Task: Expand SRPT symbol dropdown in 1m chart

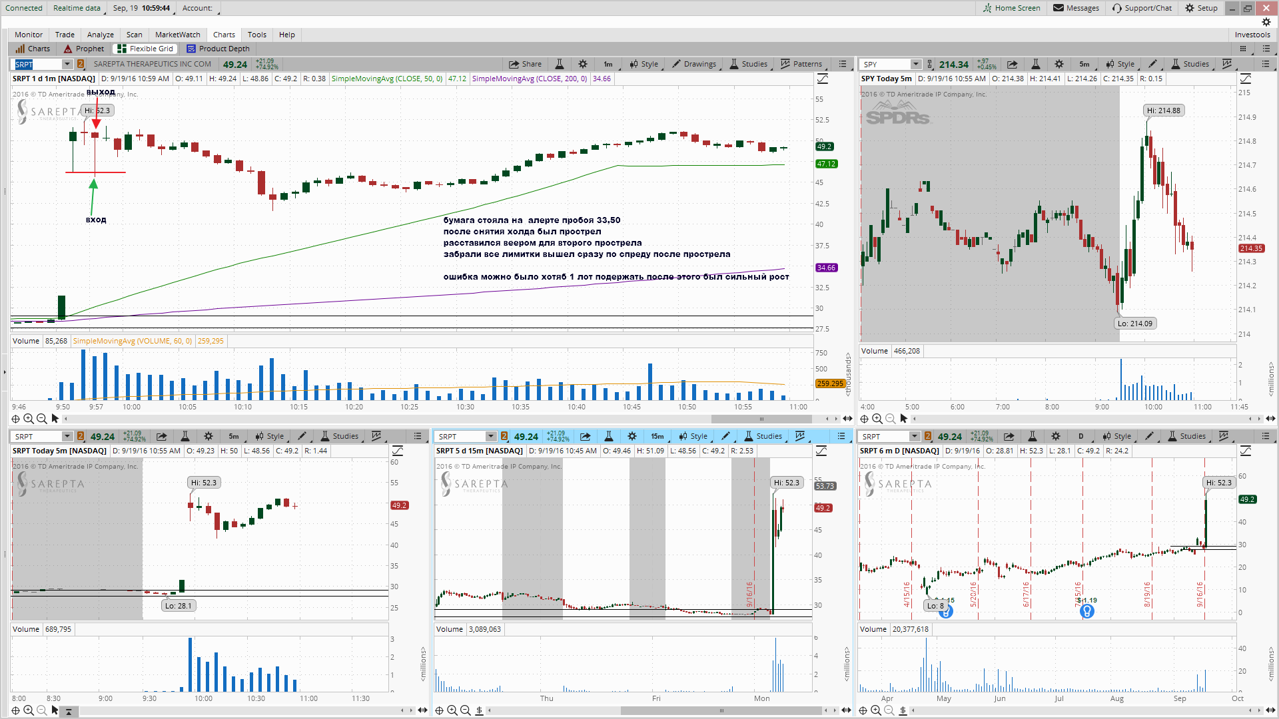Action: pyautogui.click(x=67, y=64)
